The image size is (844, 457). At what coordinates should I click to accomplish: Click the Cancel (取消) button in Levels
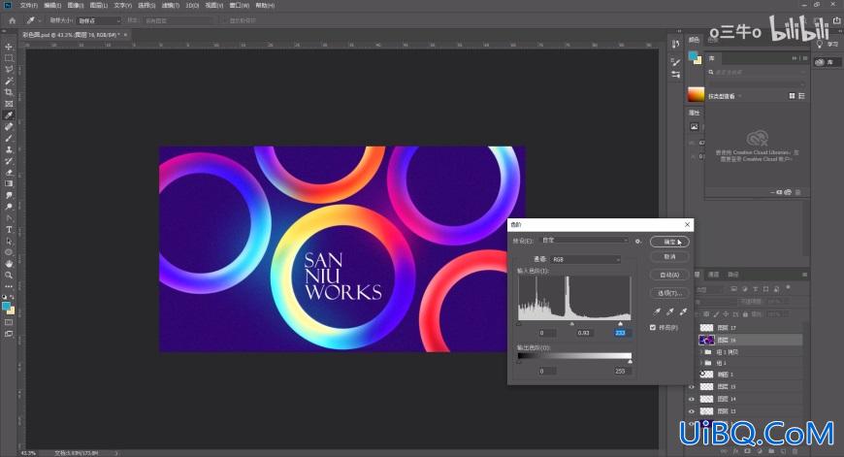[x=669, y=257]
